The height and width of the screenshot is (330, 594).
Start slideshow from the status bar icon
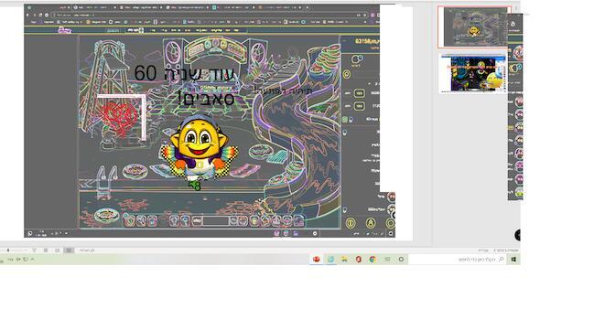(35, 250)
